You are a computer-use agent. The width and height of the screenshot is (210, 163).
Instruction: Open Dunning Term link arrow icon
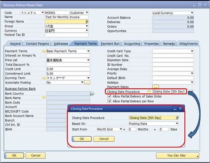(x=43, y=78)
